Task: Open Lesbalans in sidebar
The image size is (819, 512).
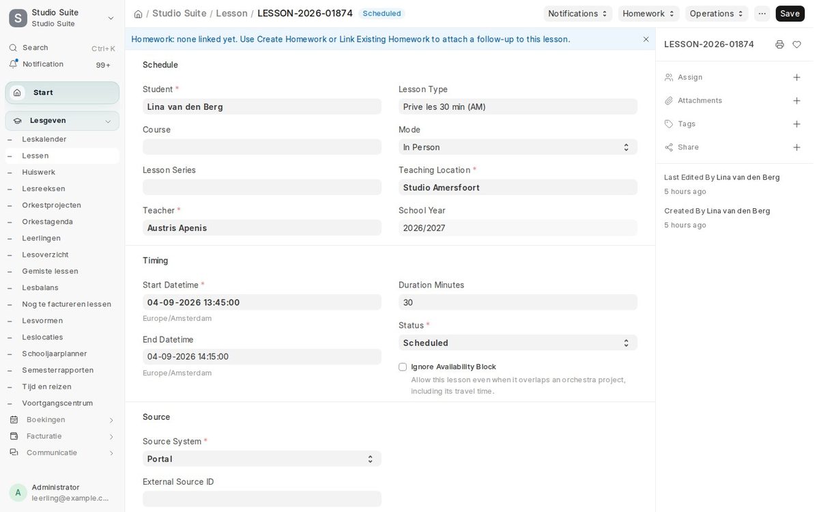Action: pyautogui.click(x=40, y=288)
